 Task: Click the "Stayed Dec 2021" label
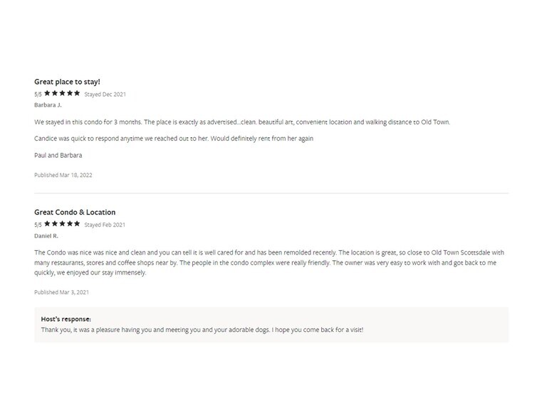tap(105, 94)
